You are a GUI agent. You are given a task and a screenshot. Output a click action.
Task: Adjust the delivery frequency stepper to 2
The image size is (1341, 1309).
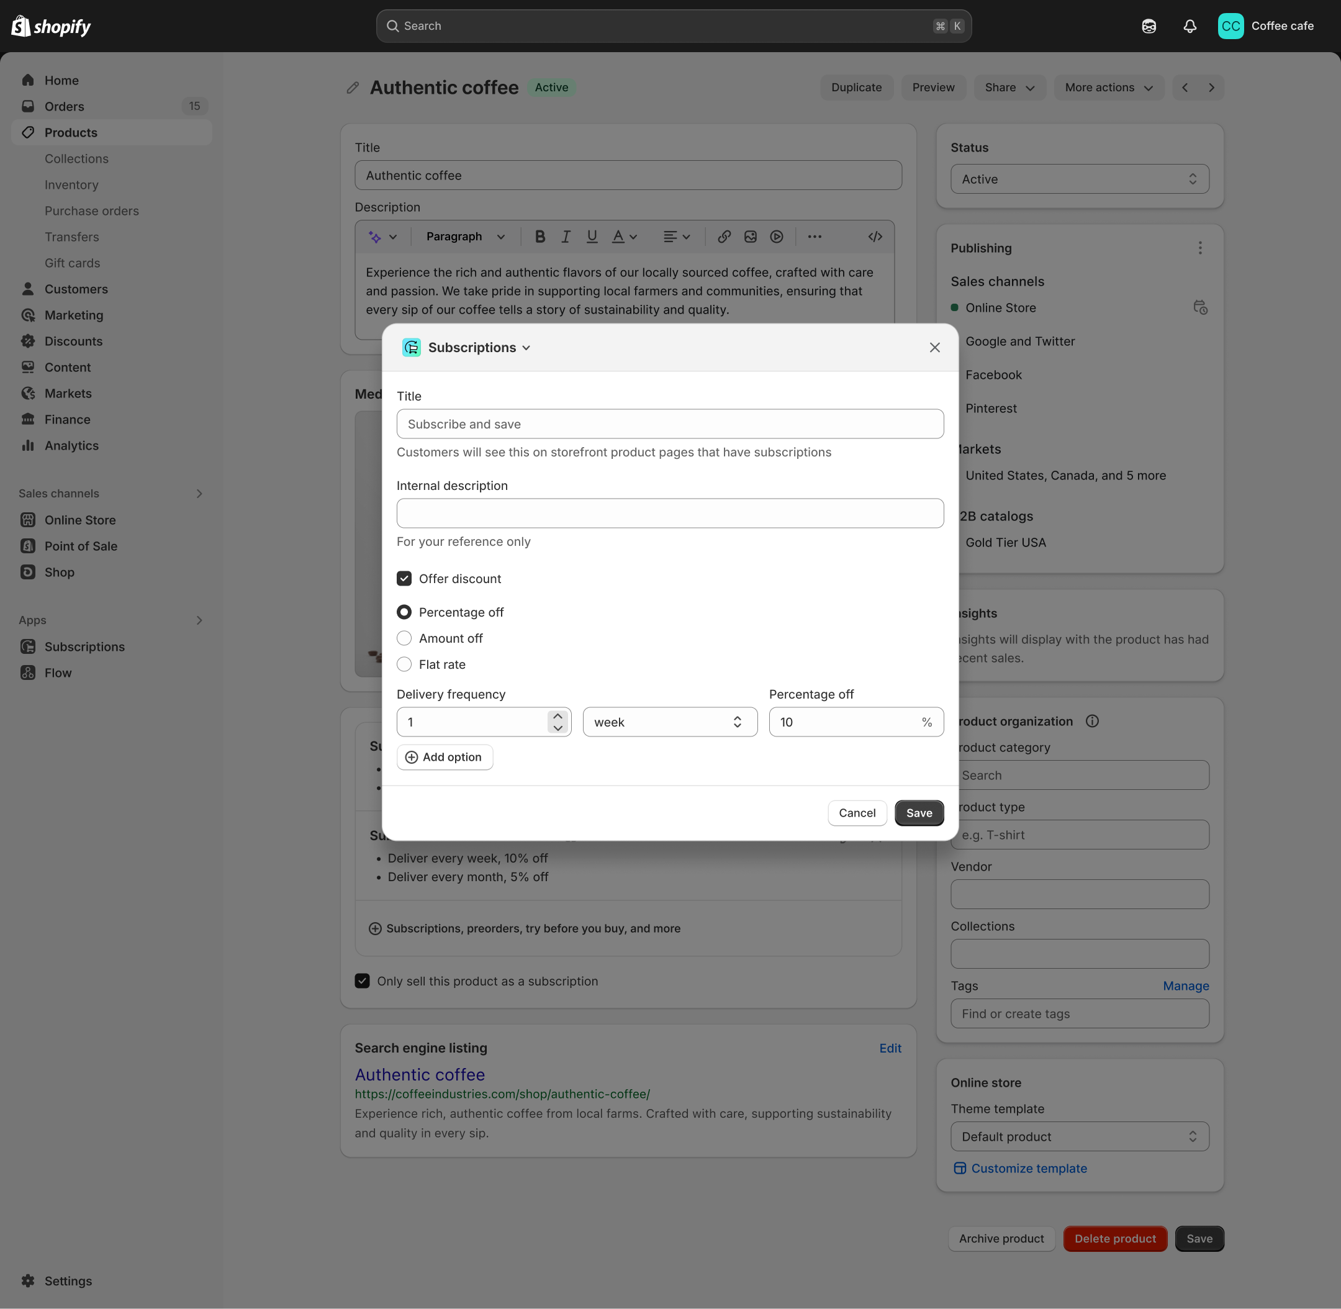558,715
